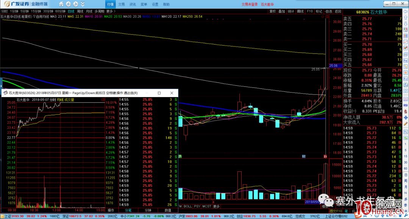Click 上证云行情 server status
The image size is (409, 219).
tap(337, 216)
